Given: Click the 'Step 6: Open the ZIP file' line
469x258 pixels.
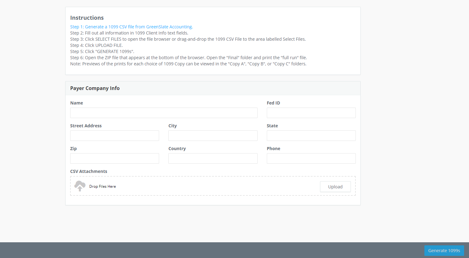Looking at the screenshot, I should click(189, 58).
